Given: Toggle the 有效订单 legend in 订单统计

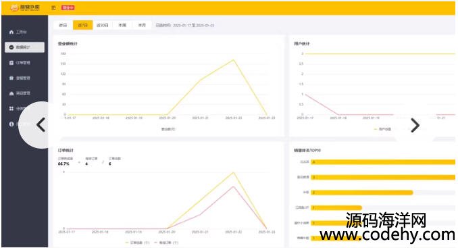Looking at the screenshot, I should tap(166, 243).
